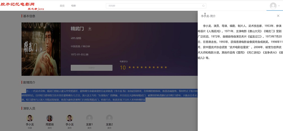Click the actor 李小龙 avatar (third cast member)
Viewport: 283px width, 131px height.
click(x=69, y=118)
